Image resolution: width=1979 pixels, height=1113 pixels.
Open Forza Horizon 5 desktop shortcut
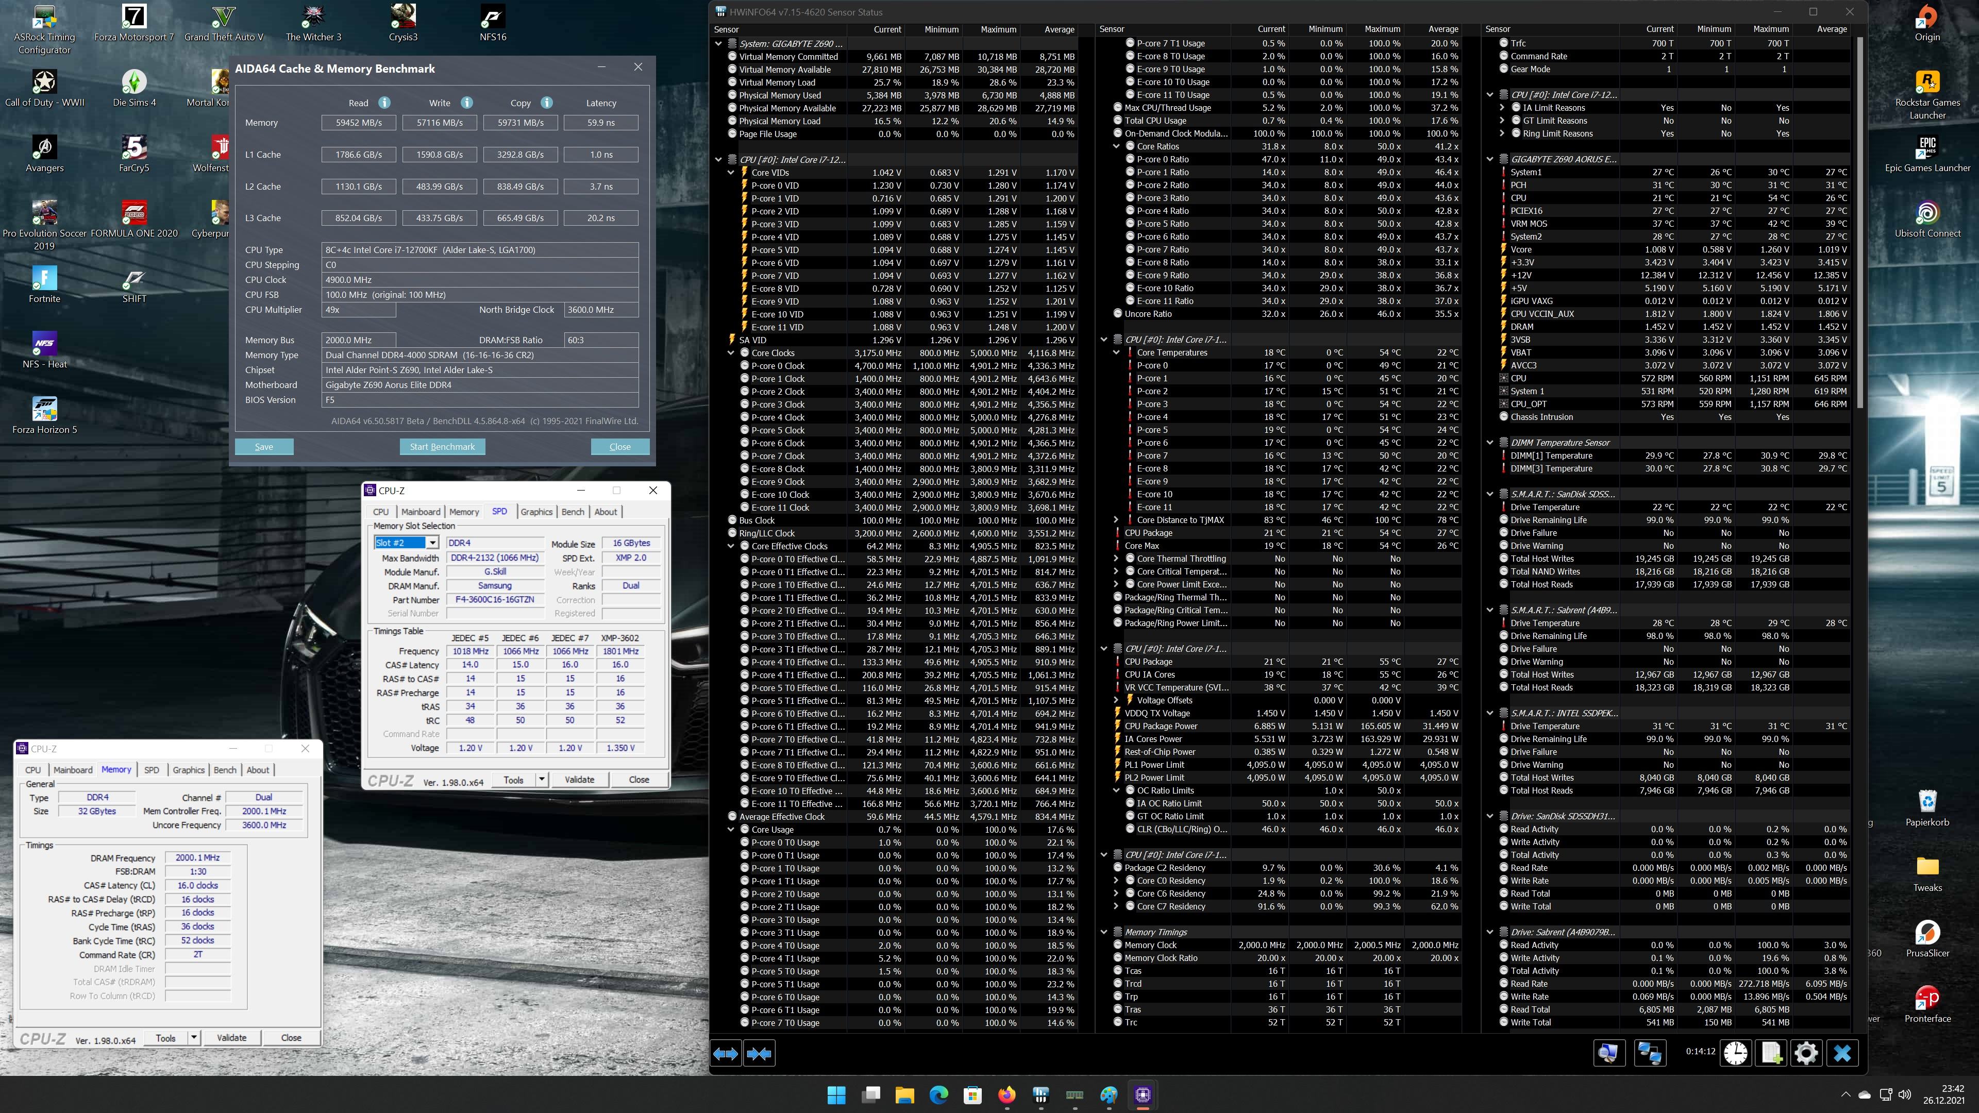[44, 415]
